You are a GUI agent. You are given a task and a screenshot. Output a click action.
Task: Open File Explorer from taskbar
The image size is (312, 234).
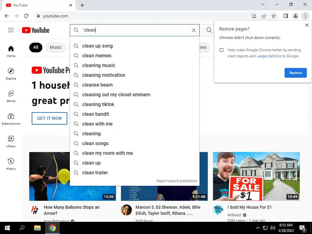(x=37, y=228)
